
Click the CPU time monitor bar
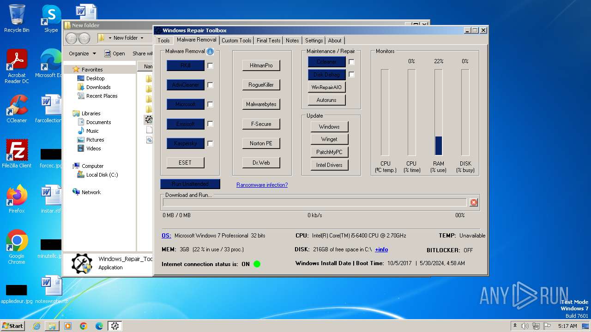point(411,112)
